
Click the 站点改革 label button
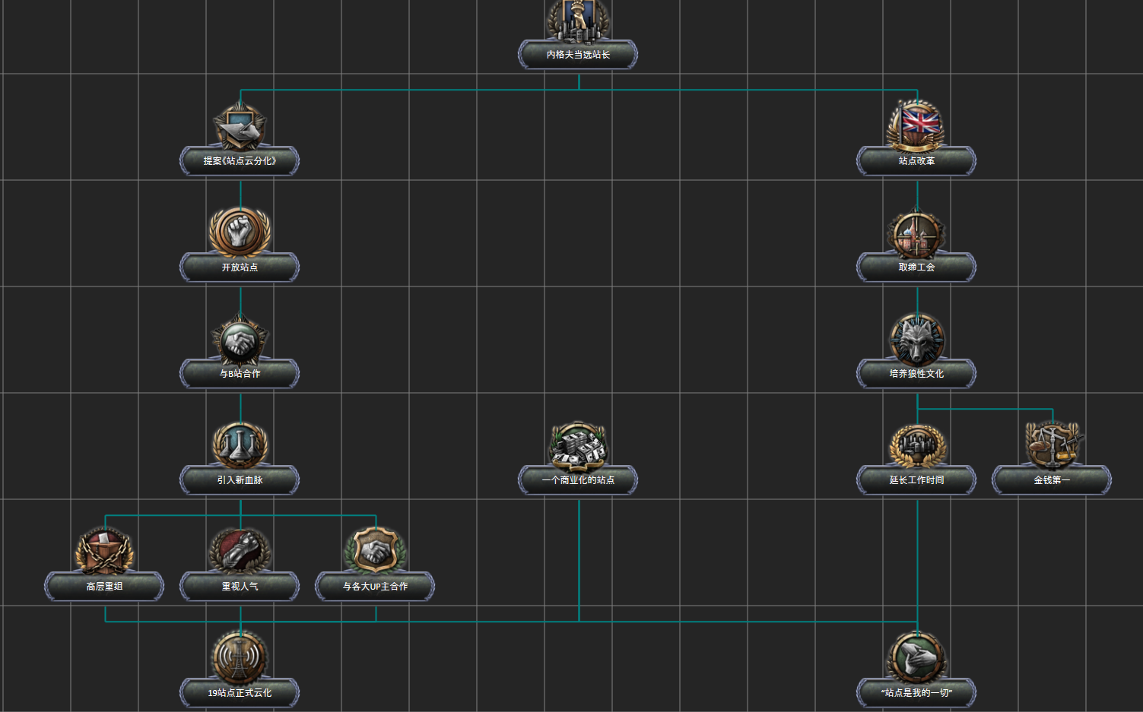[x=916, y=161]
